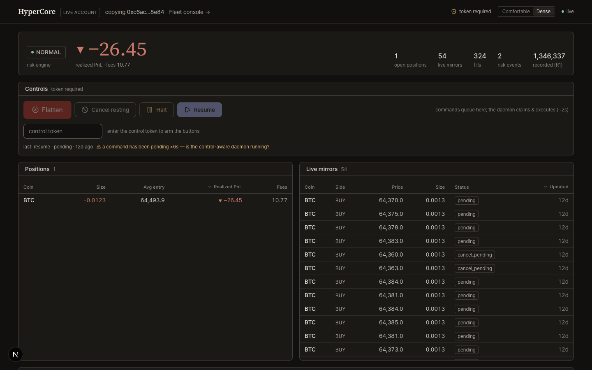Click the 64,378.0 mirror price
The image size is (592, 370).
(x=391, y=227)
